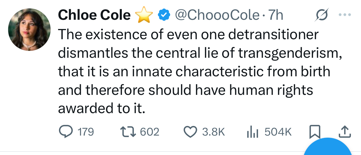Image resolution: width=361 pixels, height=155 pixels.
Task: Open the three-dot more options menu
Action: pos(344,15)
